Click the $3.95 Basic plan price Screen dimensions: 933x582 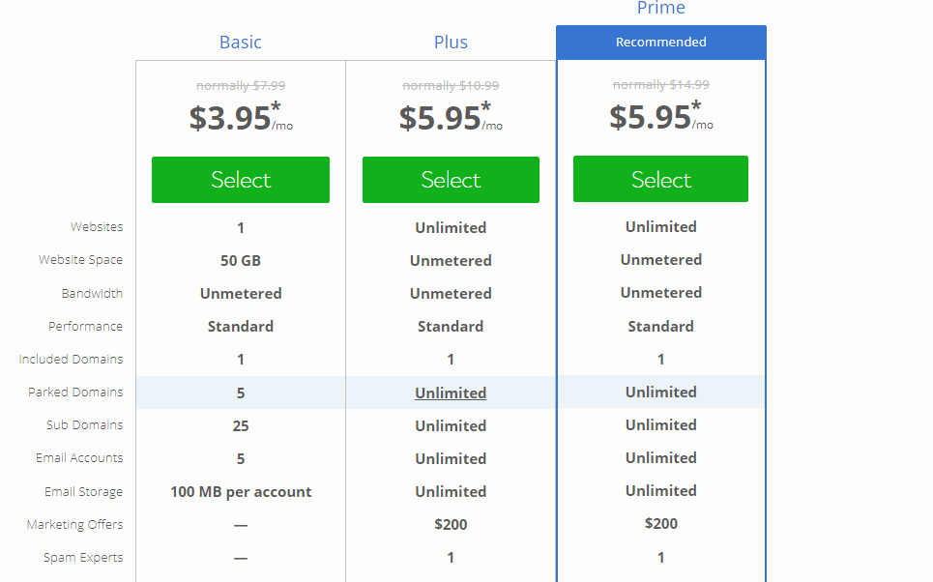point(230,118)
